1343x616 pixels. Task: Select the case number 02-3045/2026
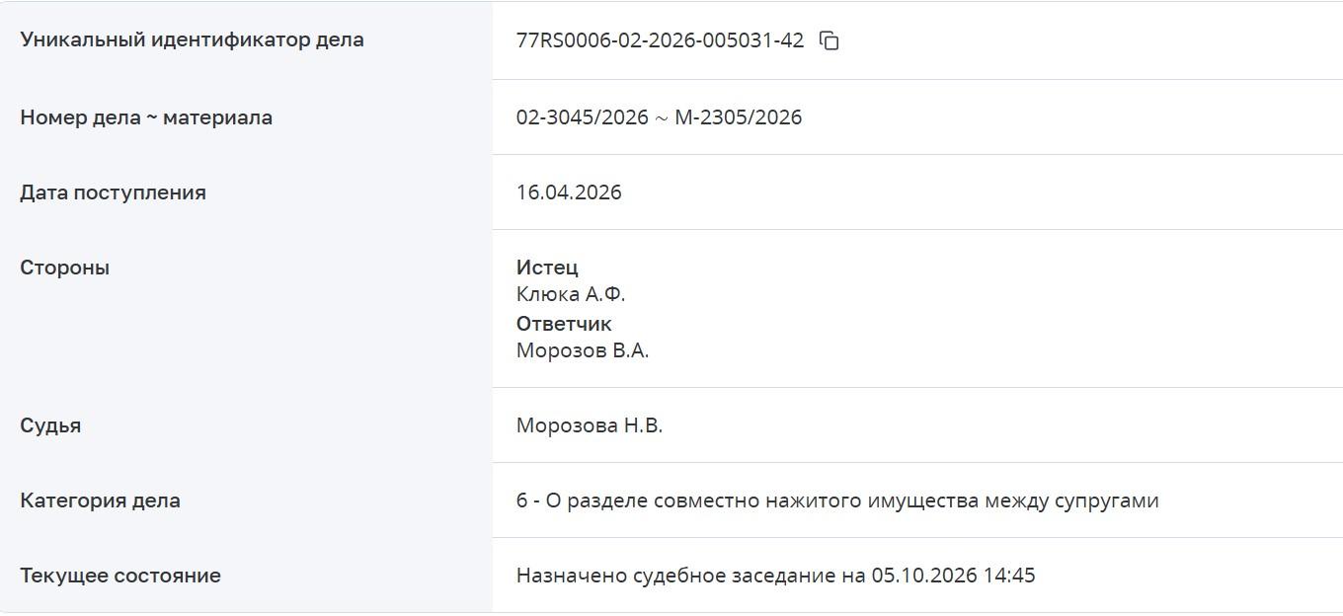(583, 117)
